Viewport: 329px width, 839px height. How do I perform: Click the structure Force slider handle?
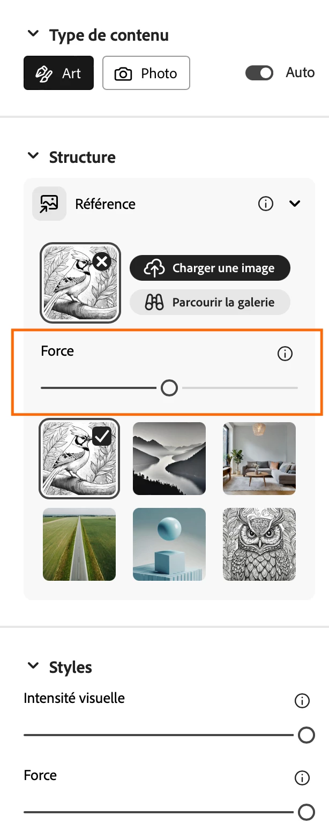point(169,388)
